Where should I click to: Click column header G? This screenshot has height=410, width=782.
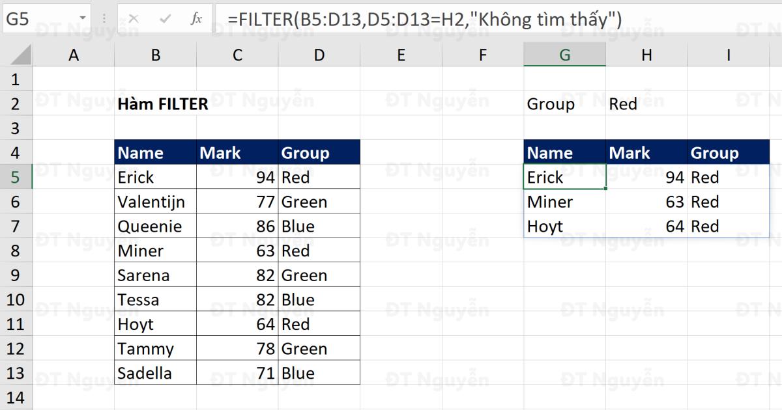[564, 55]
